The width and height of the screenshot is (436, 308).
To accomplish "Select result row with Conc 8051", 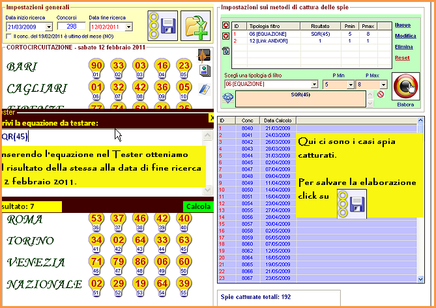I will [x=317, y=197].
